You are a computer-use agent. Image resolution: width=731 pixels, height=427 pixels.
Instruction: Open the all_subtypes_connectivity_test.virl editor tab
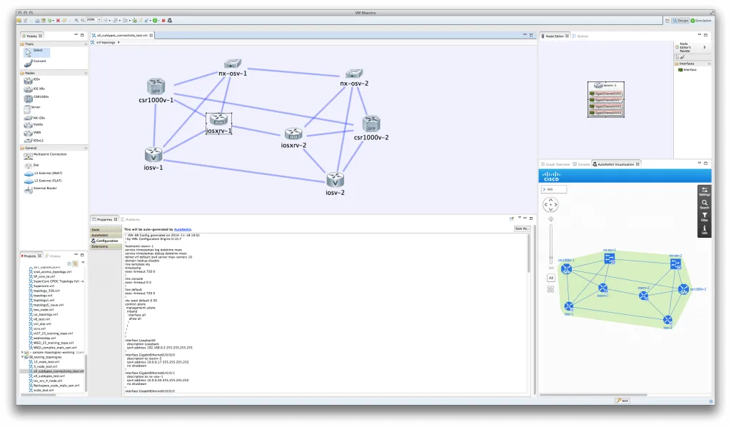(122, 36)
